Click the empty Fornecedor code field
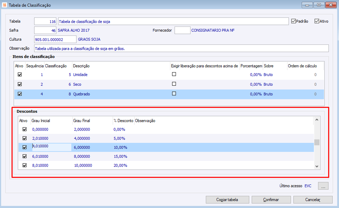Viewport: 339px width, 208px height. 182,30
